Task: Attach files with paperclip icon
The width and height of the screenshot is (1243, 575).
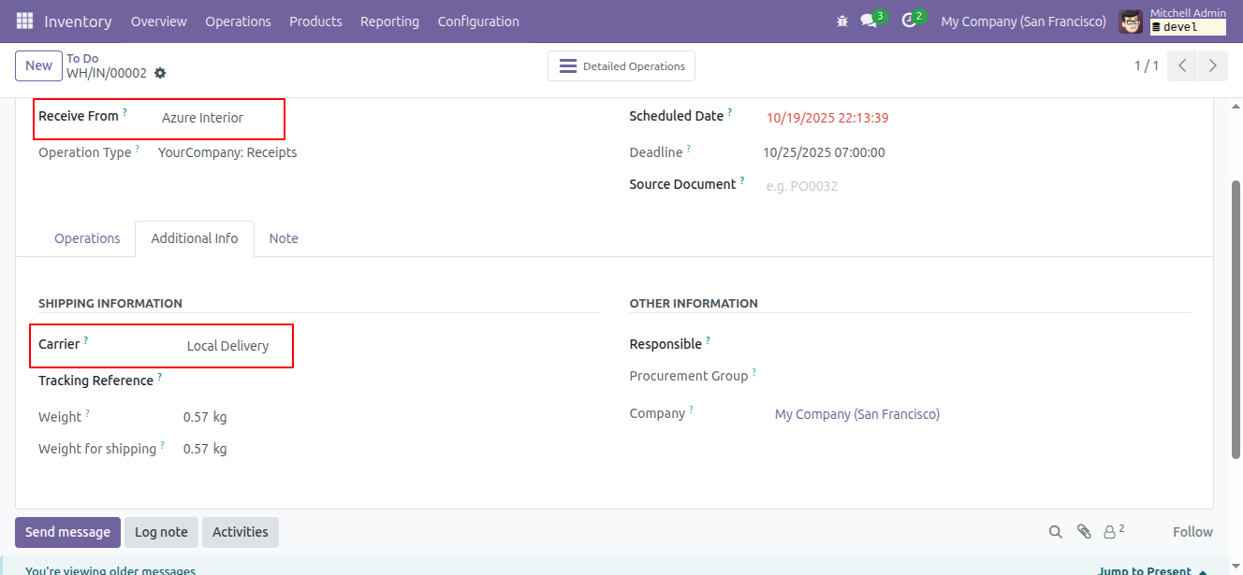Action: tap(1084, 532)
